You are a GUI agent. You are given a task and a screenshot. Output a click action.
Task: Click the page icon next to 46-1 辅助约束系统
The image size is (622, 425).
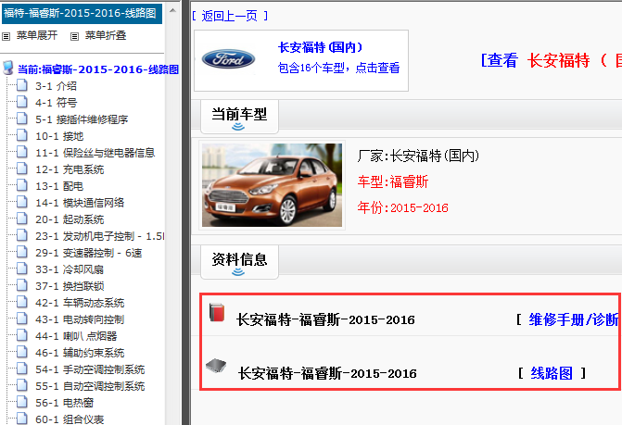(x=22, y=352)
